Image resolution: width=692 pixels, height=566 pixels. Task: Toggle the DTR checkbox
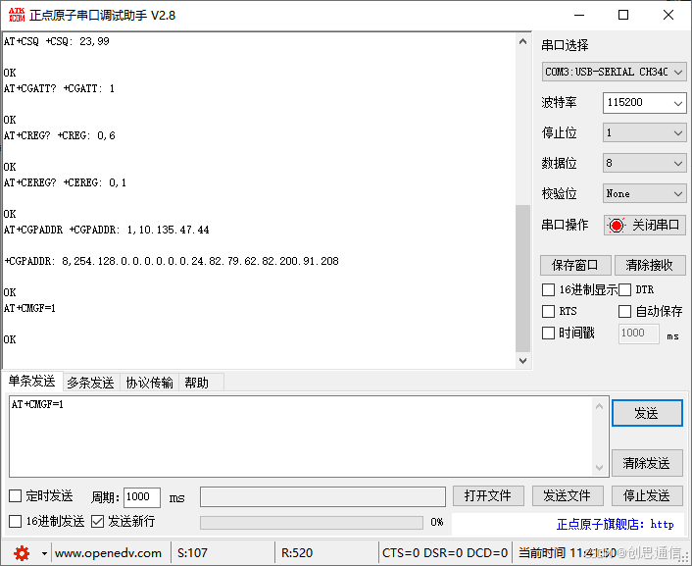(x=624, y=289)
